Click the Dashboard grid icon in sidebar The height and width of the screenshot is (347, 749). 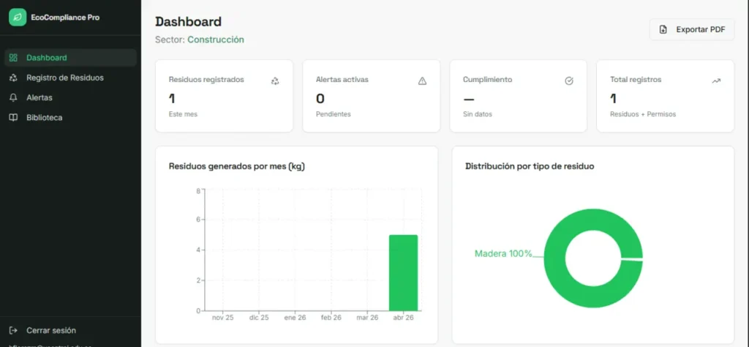coord(13,57)
